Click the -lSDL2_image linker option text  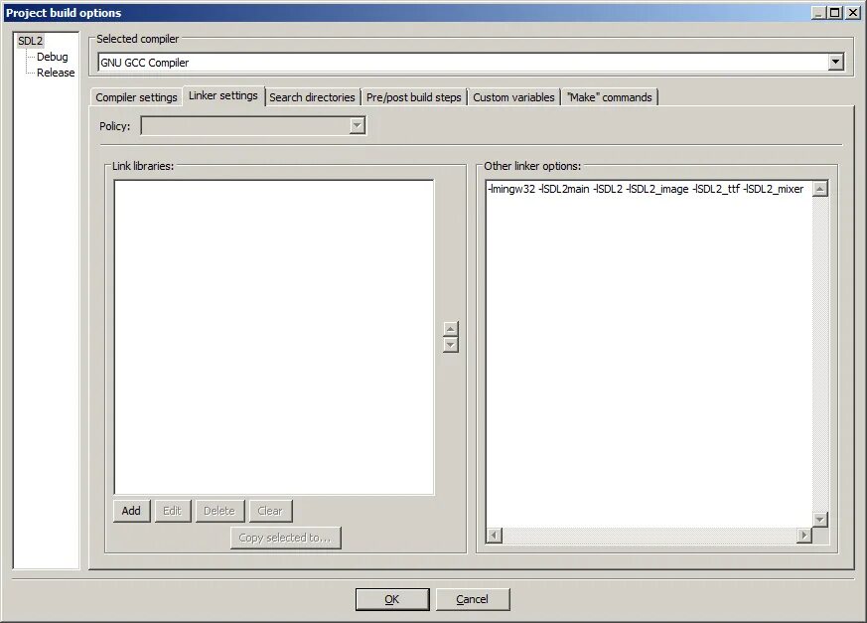click(656, 189)
